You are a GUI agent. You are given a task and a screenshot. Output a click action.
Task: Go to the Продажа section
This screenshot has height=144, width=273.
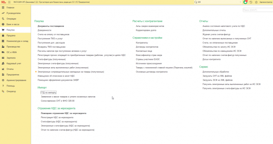[x=11, y=35]
